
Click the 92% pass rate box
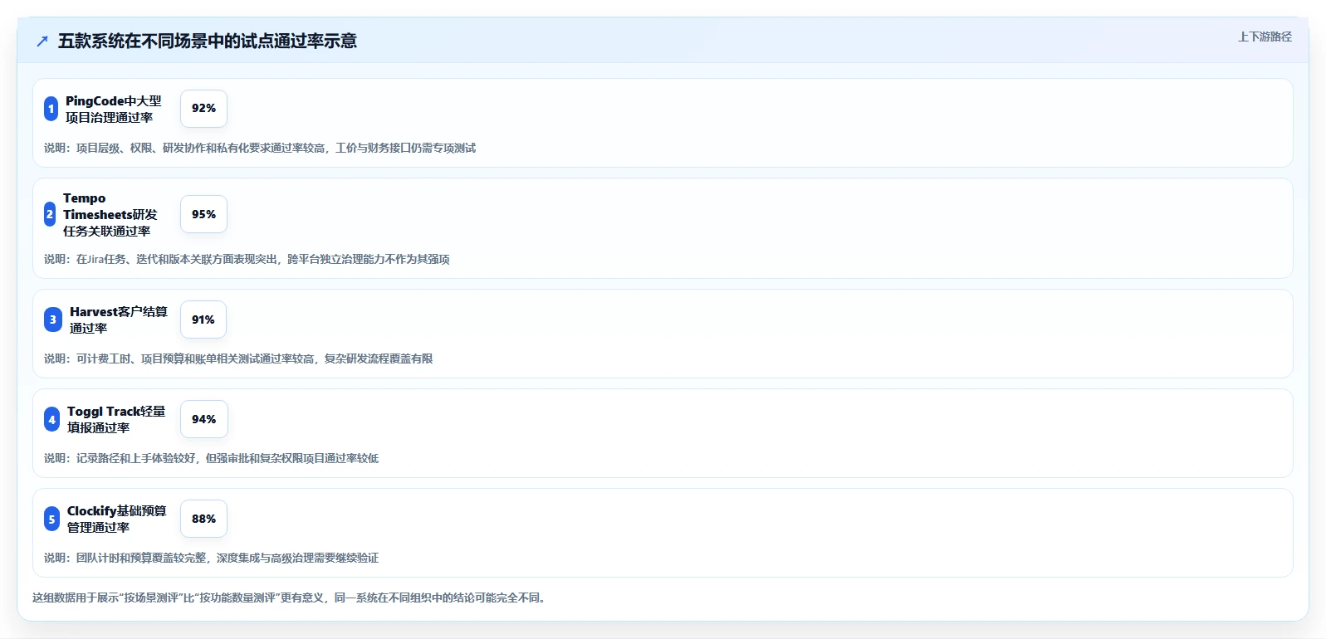tap(203, 109)
